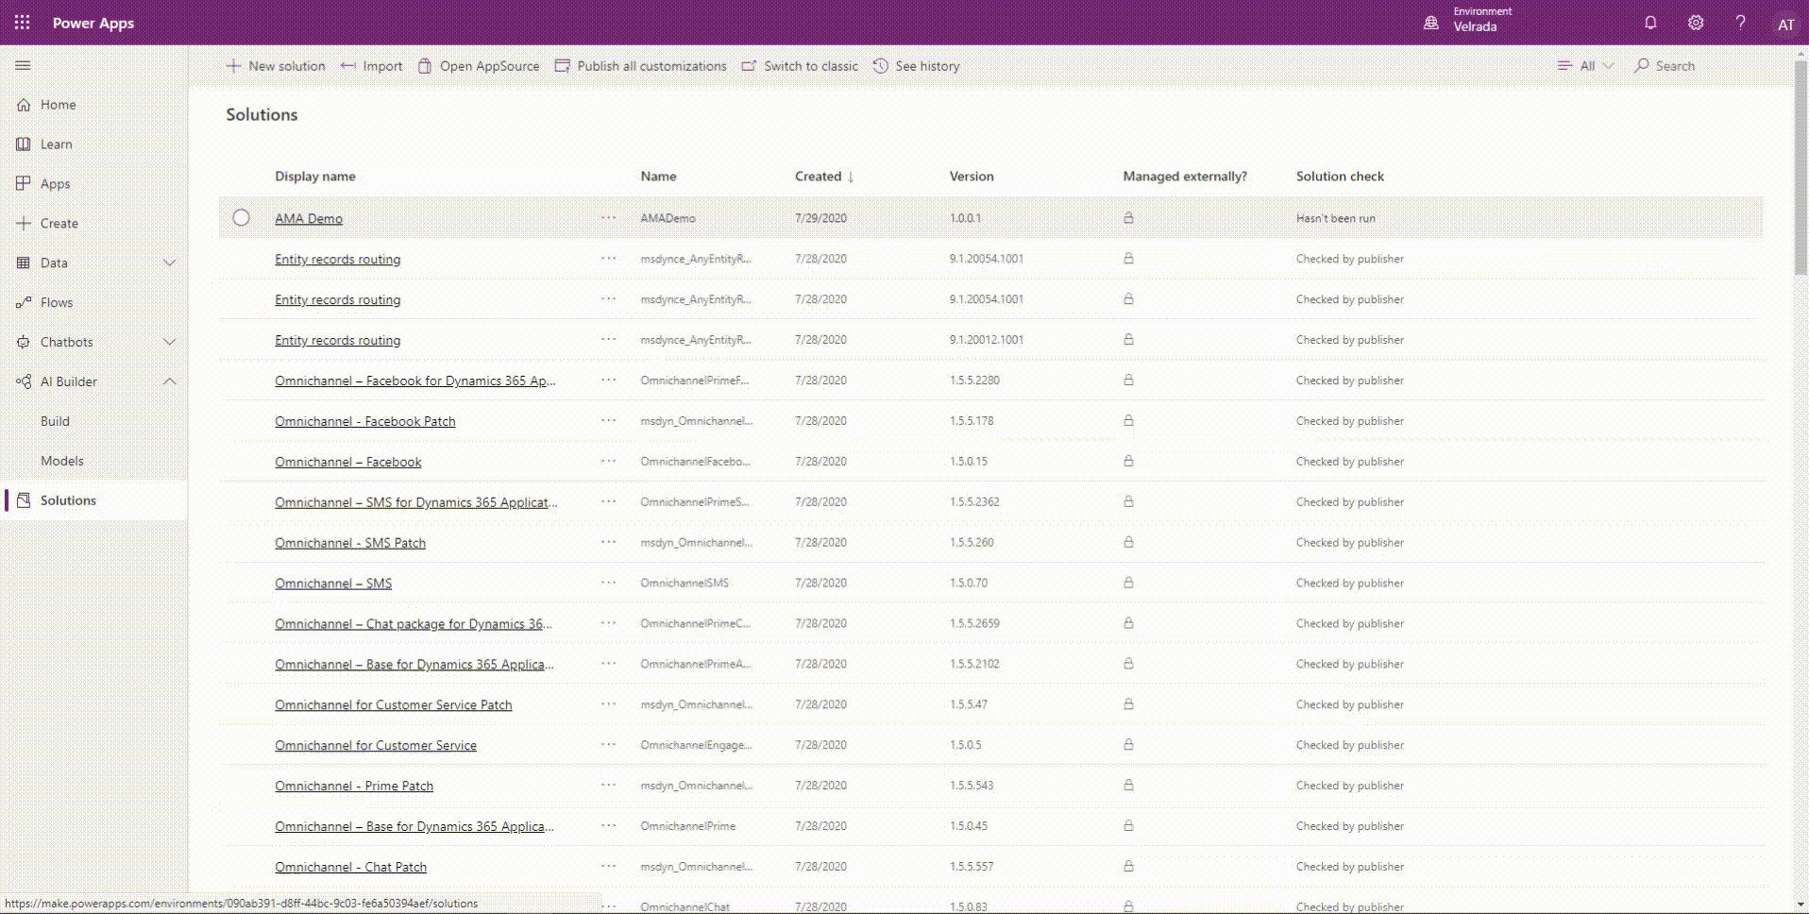This screenshot has width=1809, height=914.
Task: Open the help question mark menu
Action: point(1740,22)
